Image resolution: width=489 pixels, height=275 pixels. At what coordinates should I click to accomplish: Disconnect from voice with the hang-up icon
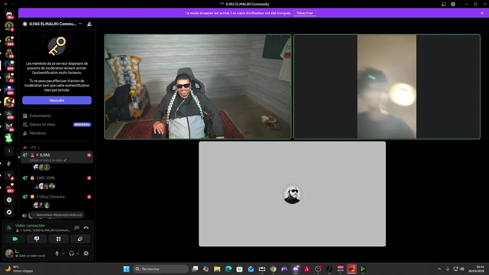click(86, 228)
